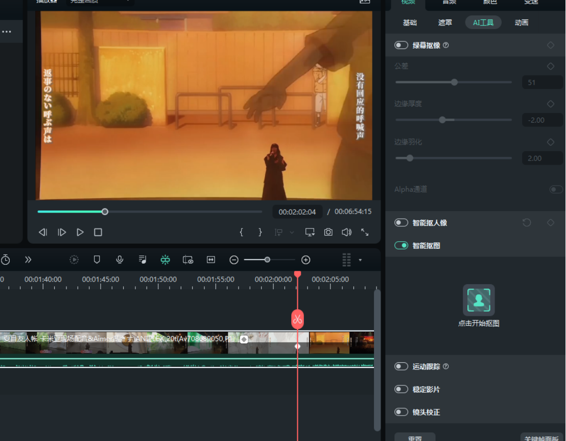Enable the 绿幕抠像 green screen toggle
Screen dimensions: 566x441
click(401, 45)
